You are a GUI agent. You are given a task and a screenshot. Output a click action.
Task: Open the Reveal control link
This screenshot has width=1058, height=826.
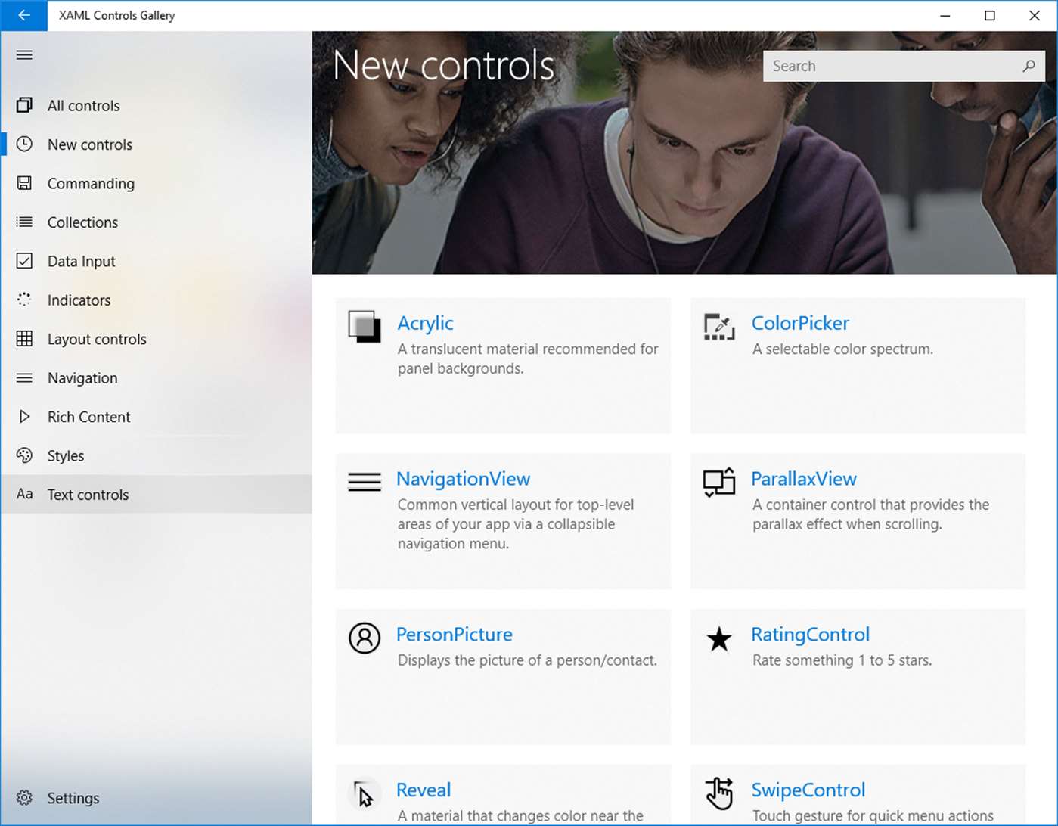click(x=424, y=790)
